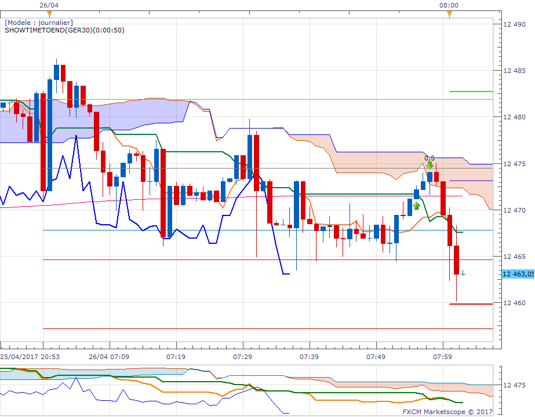This screenshot has height=417, width=535.
Task: Click the 25/04/2017 20:53 time label
Action: [30, 357]
